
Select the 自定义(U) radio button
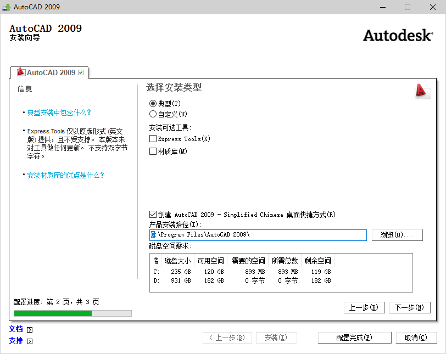click(154, 114)
